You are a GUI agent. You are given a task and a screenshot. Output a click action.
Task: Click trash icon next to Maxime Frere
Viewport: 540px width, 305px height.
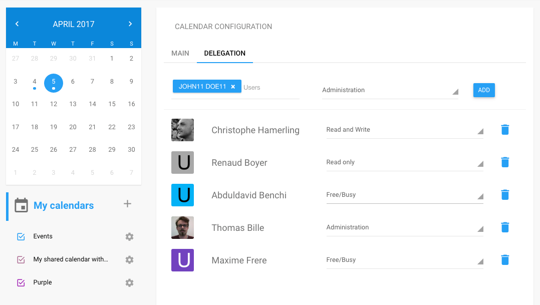[x=505, y=260]
